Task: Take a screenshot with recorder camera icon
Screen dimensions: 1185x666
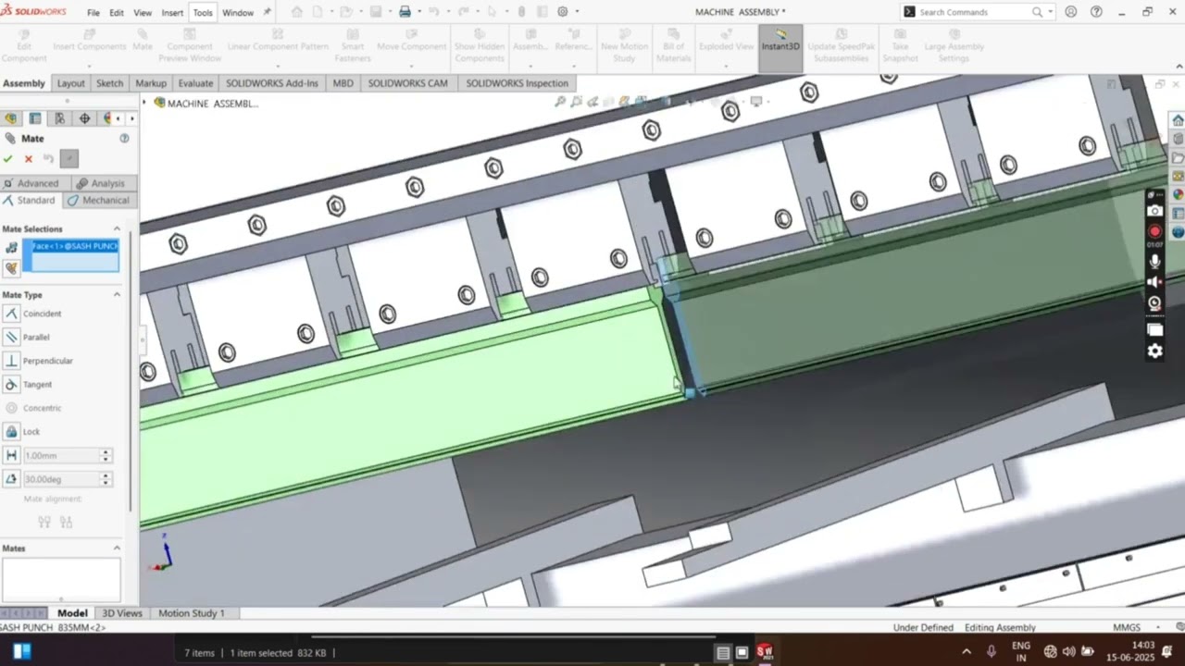Action: (x=1154, y=211)
